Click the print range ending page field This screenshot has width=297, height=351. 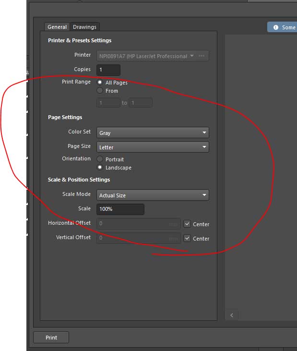pos(140,103)
